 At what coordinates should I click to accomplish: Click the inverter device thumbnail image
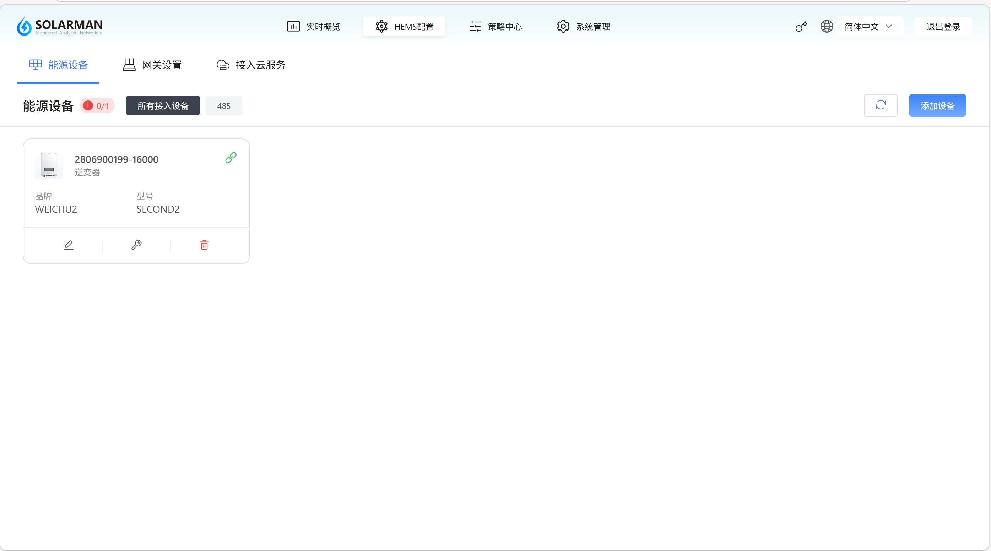[49, 165]
